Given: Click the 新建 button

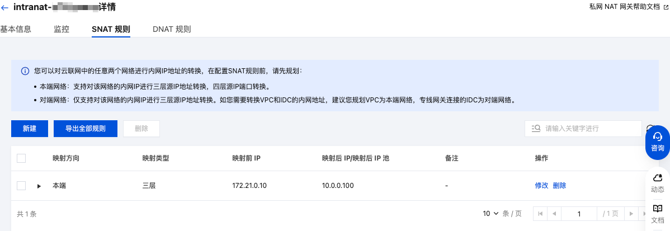Looking at the screenshot, I should coord(30,129).
